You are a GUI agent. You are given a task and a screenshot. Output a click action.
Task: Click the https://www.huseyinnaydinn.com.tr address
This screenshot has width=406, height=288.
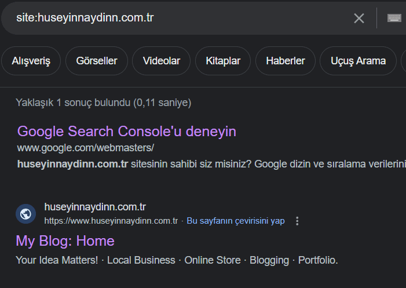coord(111,221)
